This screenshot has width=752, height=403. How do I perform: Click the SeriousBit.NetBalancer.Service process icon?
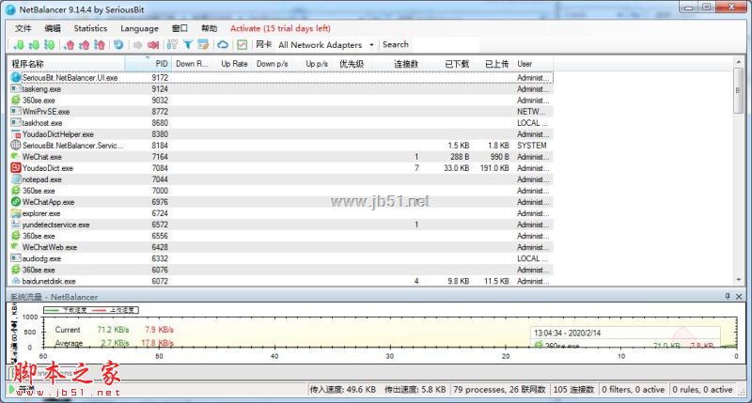tap(16, 146)
